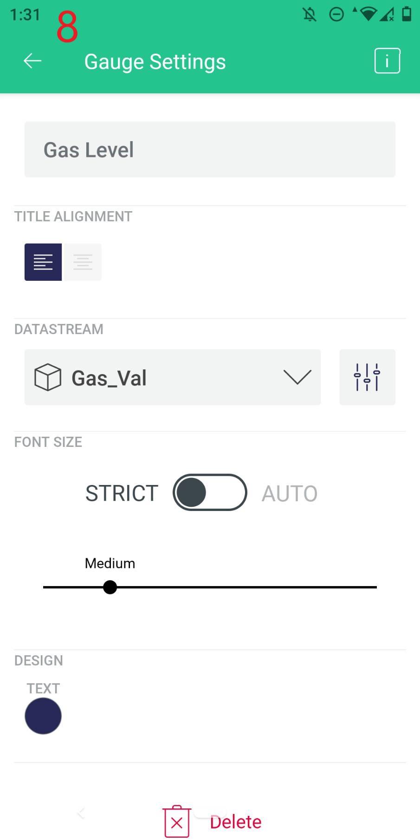Toggle font size Strict/Auto switch
This screenshot has width=420, height=840.
[210, 492]
